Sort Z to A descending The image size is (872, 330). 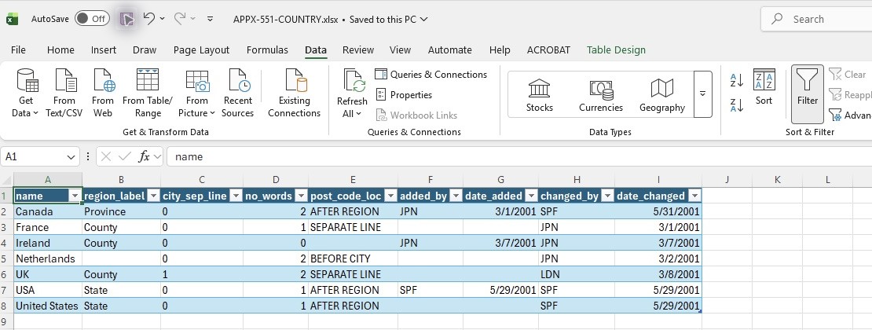[737, 105]
